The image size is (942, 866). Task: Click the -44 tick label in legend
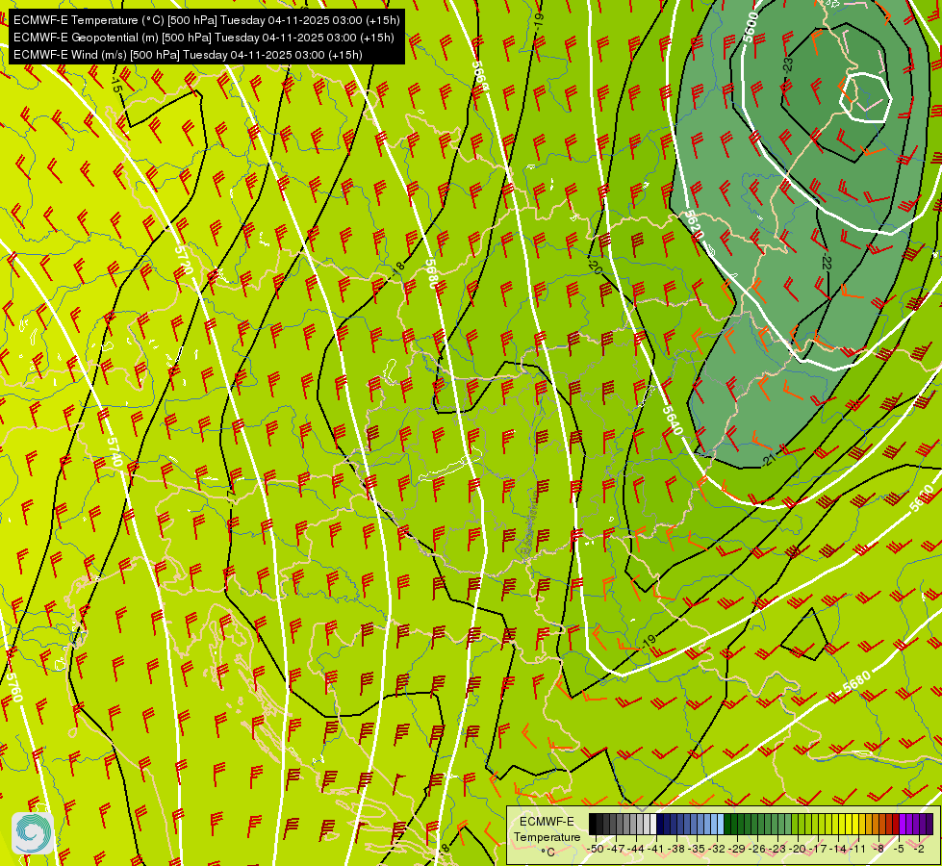click(x=636, y=850)
